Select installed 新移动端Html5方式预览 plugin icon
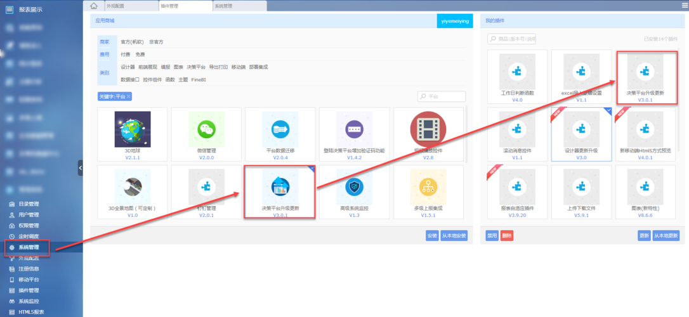689x317 pixels. tap(645, 129)
